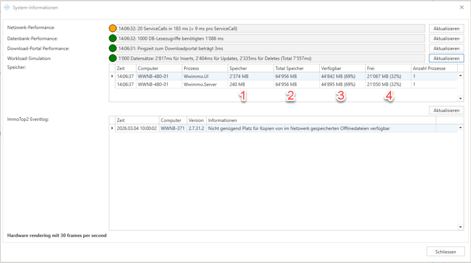The width and height of the screenshot is (471, 263).
Task: Refresh the Netzwerk-Performance measurement with Aktualisieren
Action: [446, 28]
